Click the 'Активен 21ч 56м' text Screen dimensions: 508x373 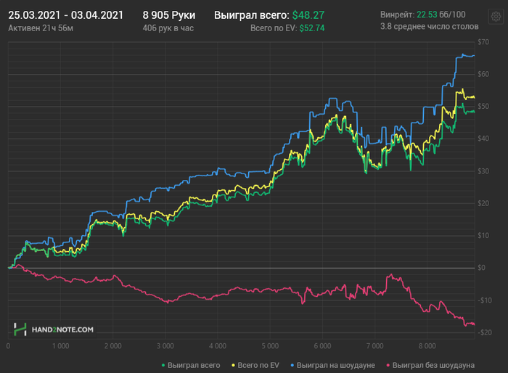coord(41,28)
